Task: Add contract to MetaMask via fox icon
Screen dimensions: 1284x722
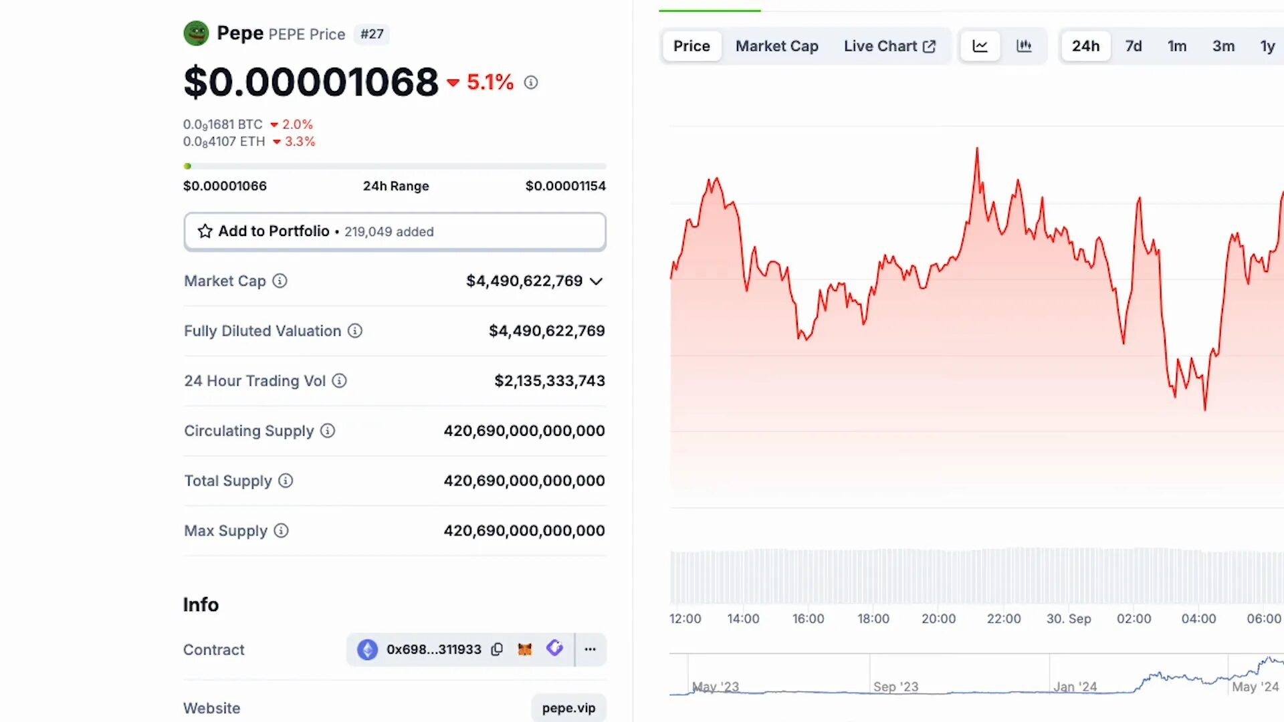Action: [525, 649]
